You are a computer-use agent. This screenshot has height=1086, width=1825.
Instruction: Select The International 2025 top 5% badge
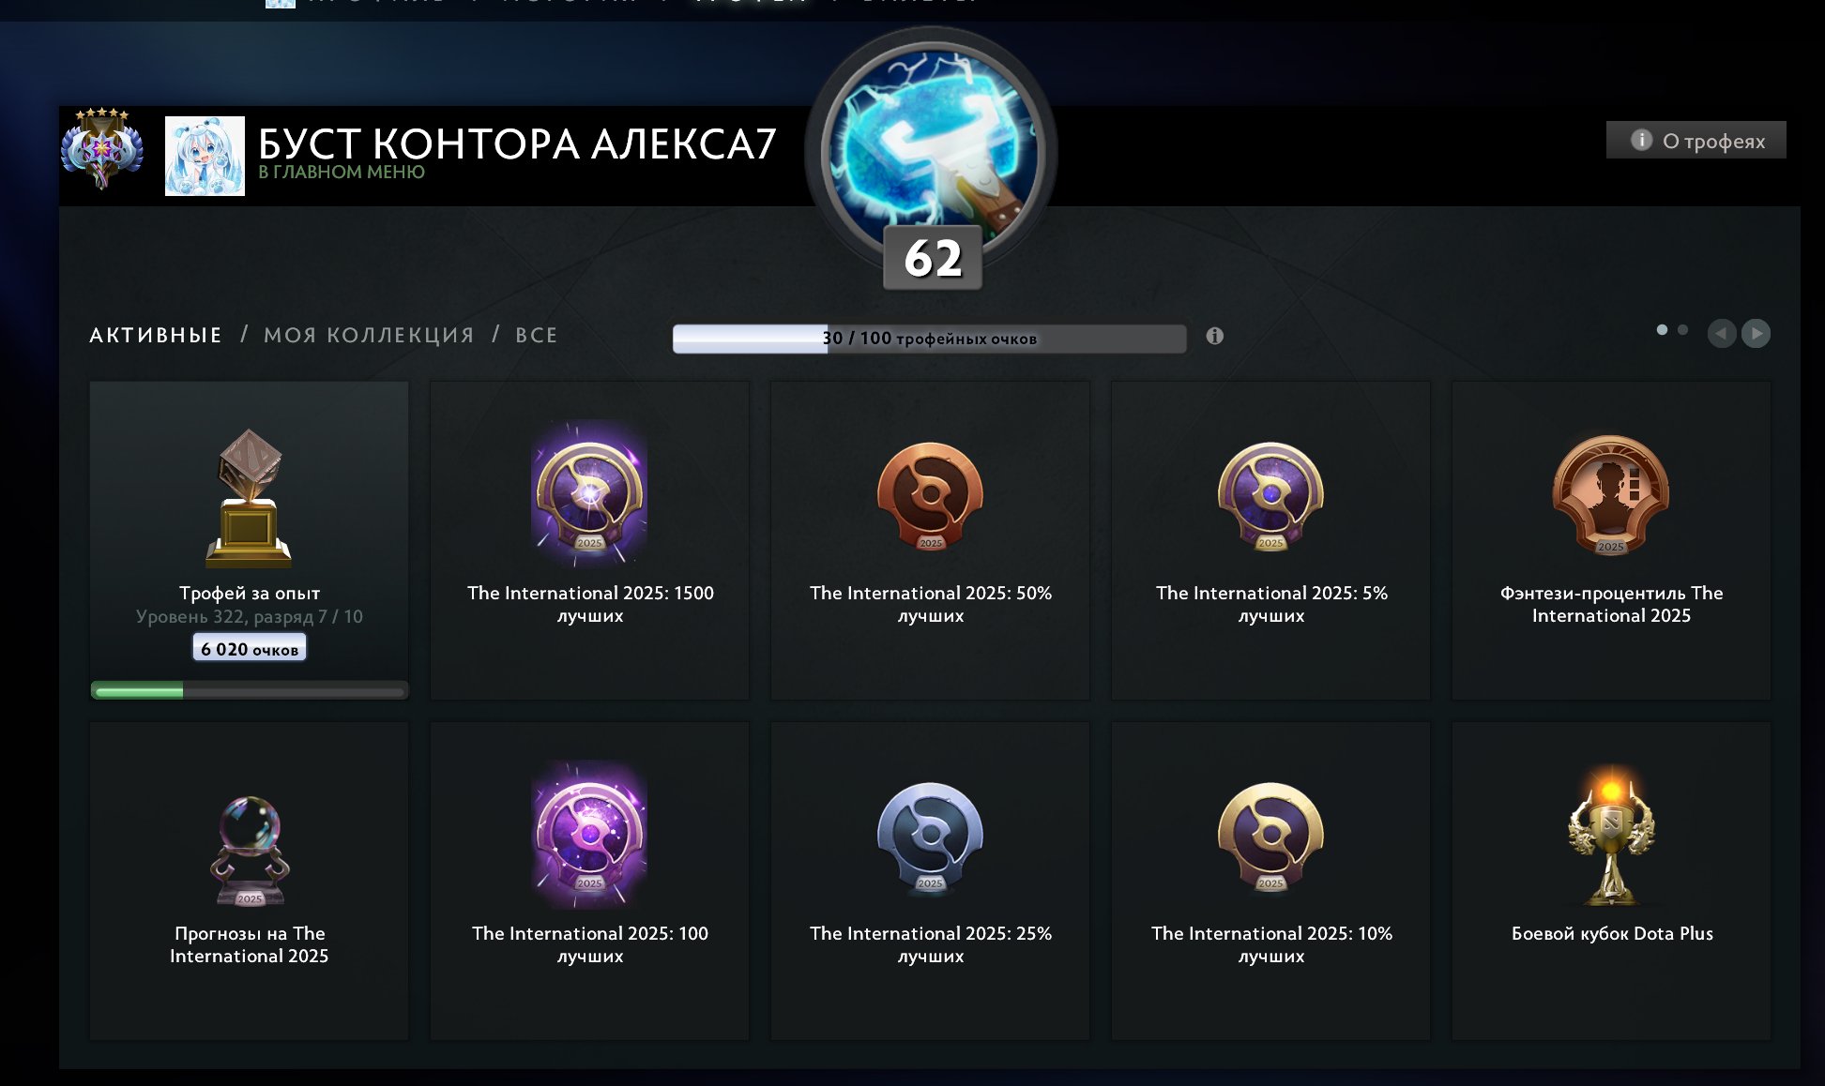click(1270, 495)
